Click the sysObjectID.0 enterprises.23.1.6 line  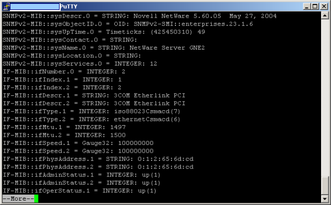128,24
